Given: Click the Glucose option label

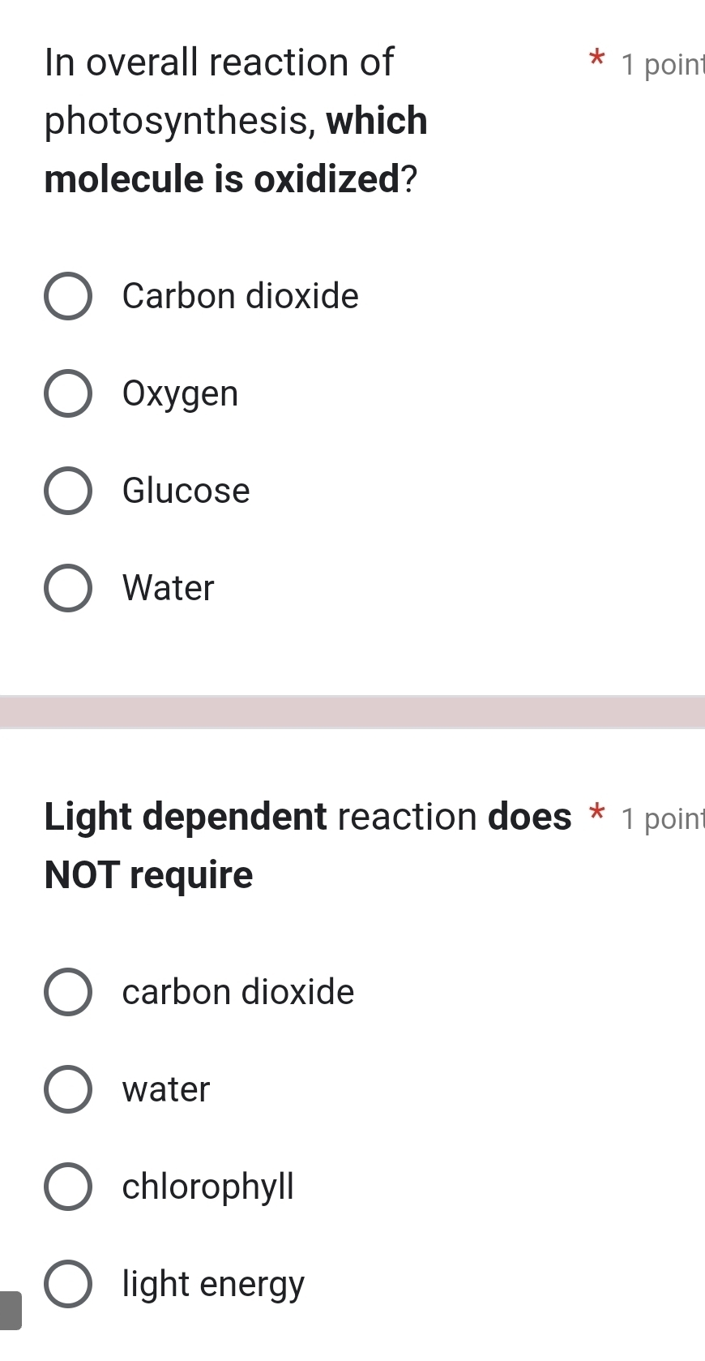Looking at the screenshot, I should pyautogui.click(x=186, y=491).
